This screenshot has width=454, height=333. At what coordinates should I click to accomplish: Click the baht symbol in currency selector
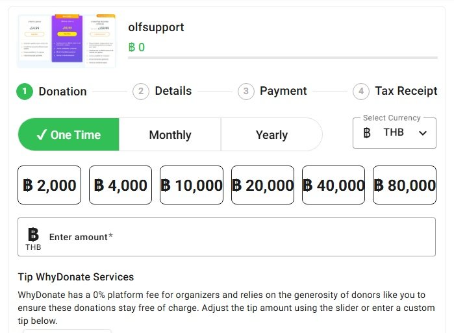(x=368, y=133)
